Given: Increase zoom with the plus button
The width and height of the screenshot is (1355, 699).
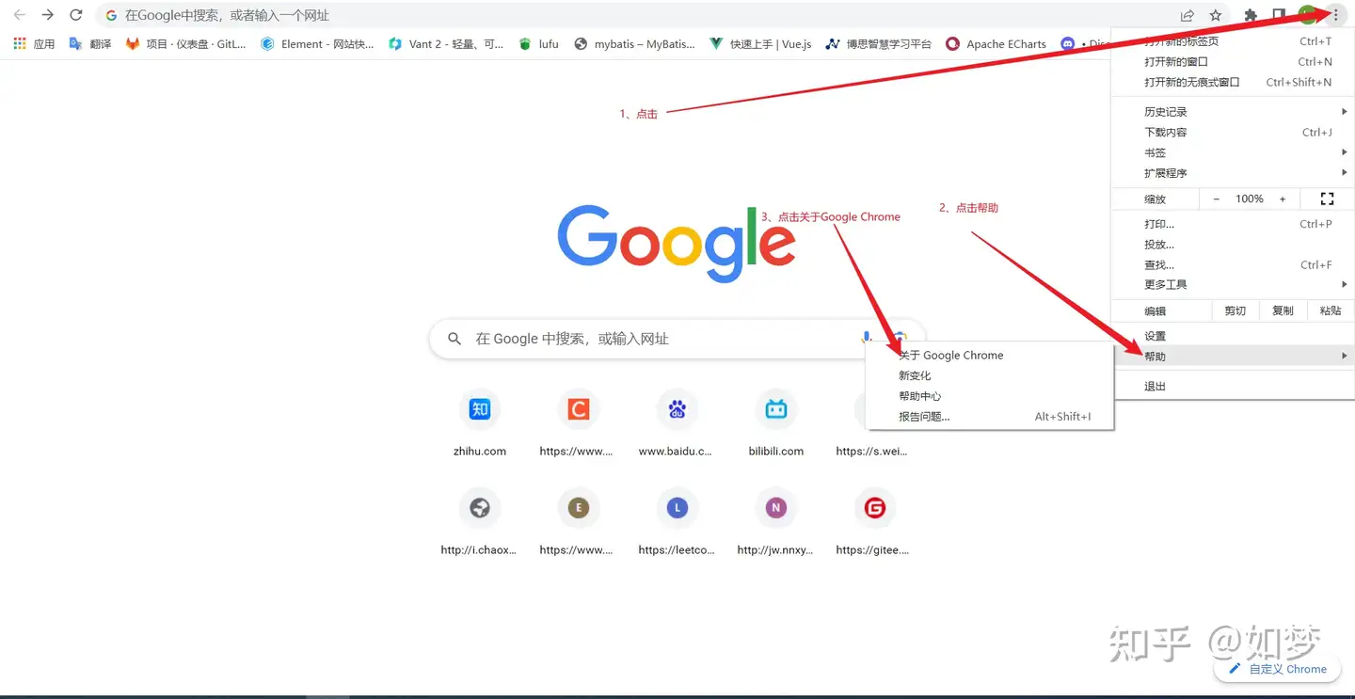Looking at the screenshot, I should 1282,199.
